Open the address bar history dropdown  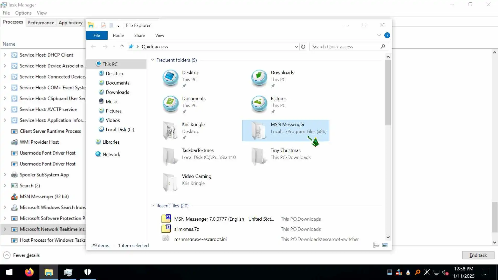pos(296,47)
